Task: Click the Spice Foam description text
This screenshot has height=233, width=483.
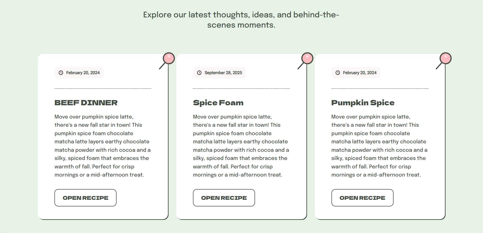Action: 241,146
